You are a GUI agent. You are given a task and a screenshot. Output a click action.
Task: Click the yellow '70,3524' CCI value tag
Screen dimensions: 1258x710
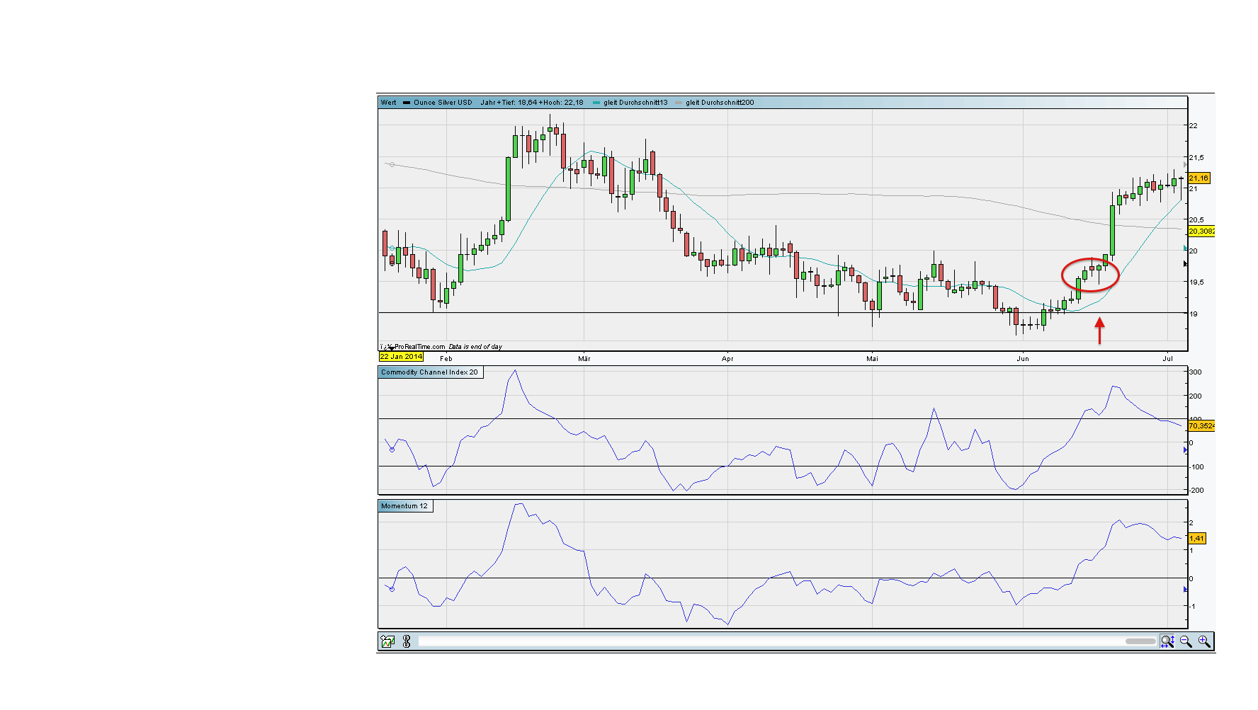pos(1201,426)
